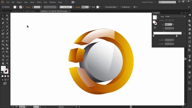Select the Magic Wand tool
The width and height of the screenshot is (192, 108).
click(x=3, y=19)
